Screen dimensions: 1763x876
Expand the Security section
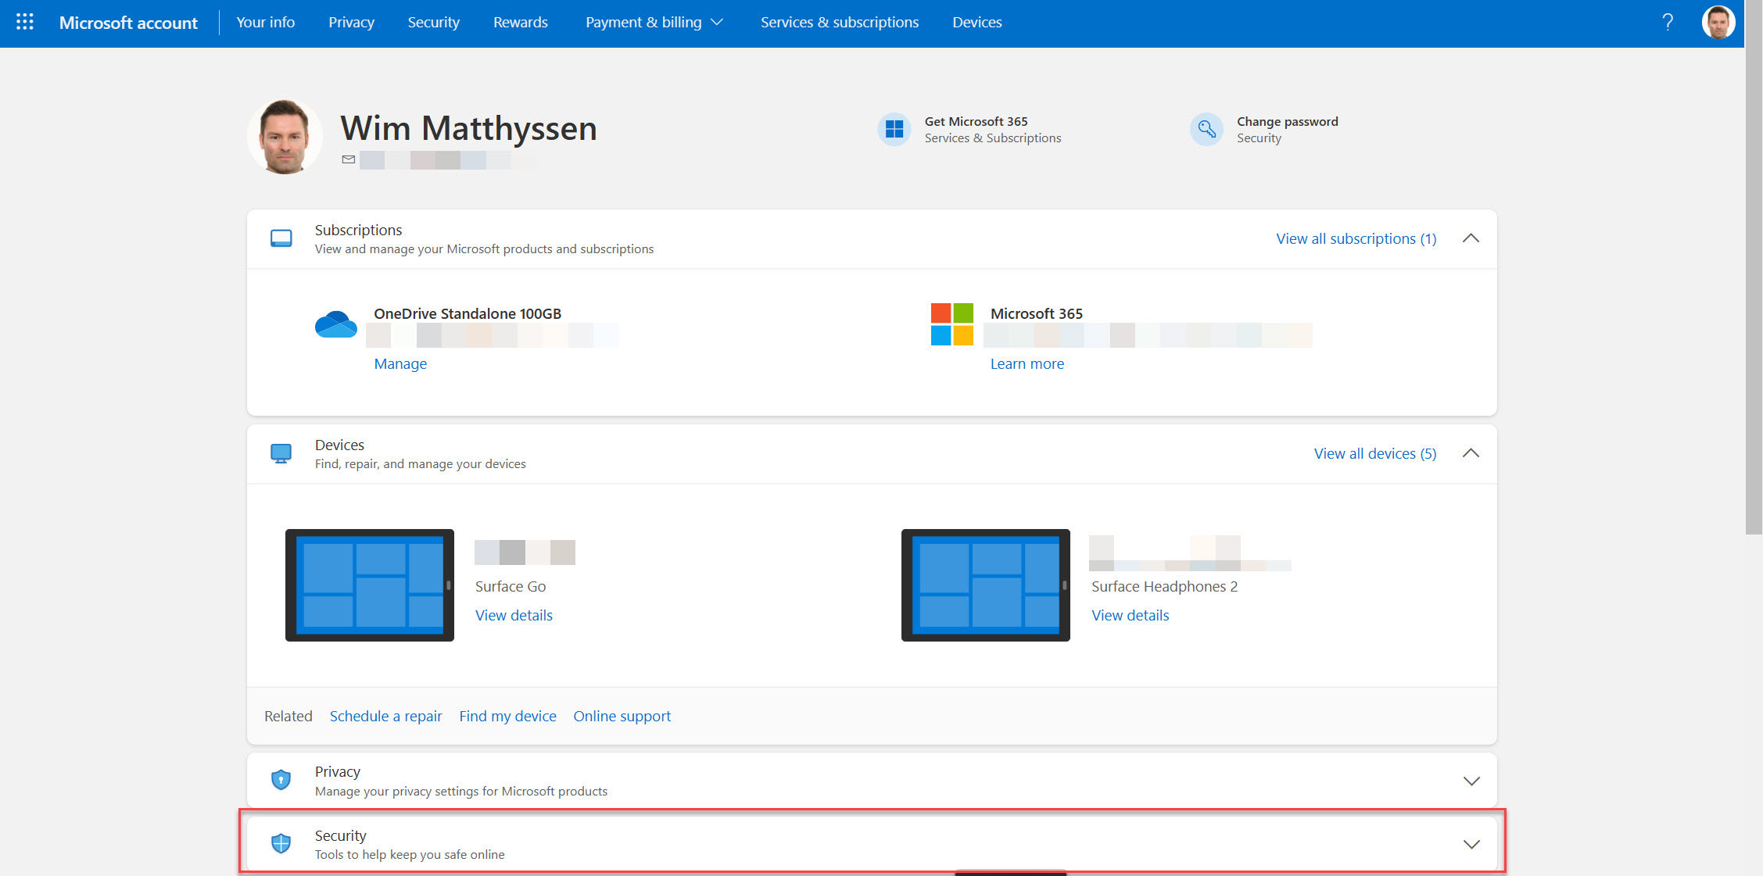(x=1471, y=844)
